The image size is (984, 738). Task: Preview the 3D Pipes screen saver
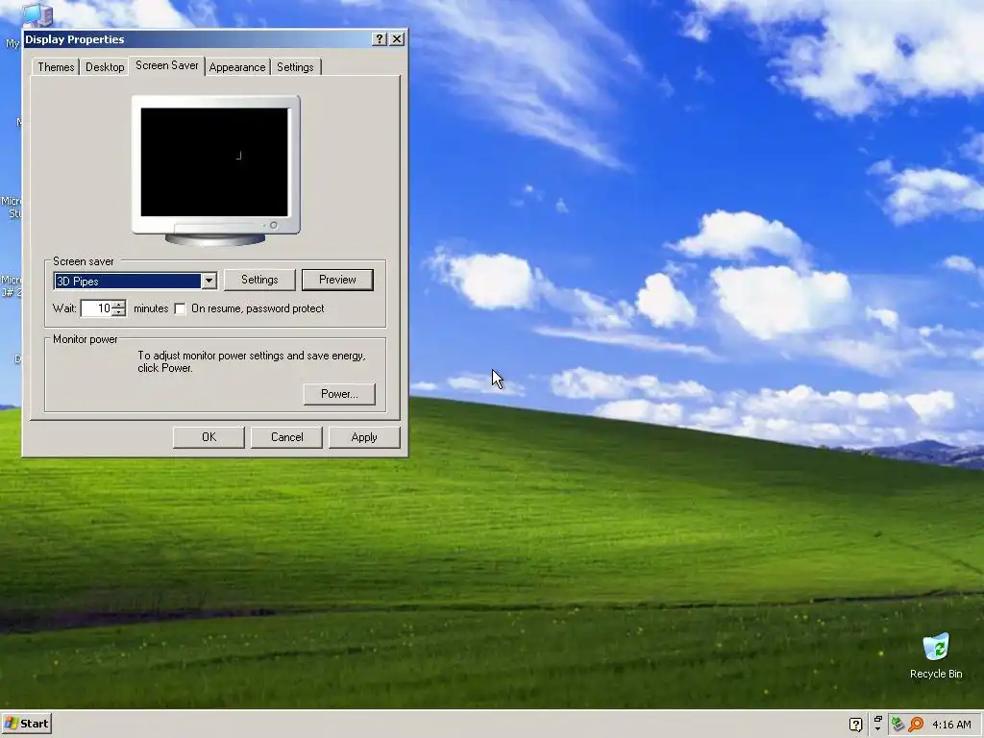[337, 280]
